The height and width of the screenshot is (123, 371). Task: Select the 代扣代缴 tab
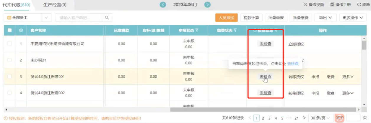click(16, 5)
